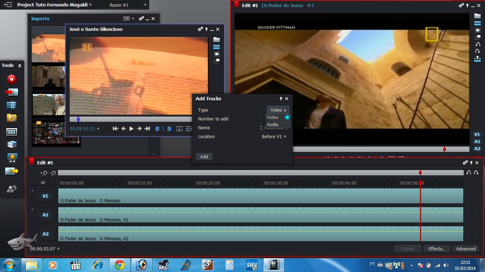
Task: Jump to end in José viewer
Action: pos(147,129)
